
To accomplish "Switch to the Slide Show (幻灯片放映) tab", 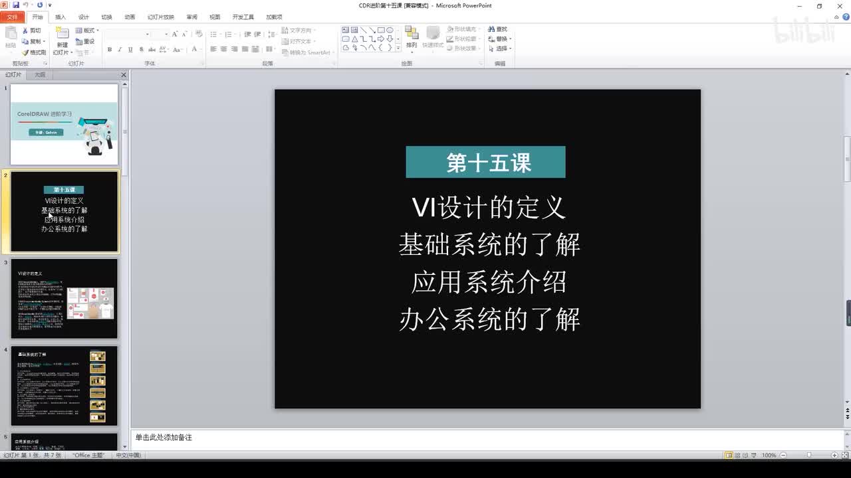I will [160, 17].
